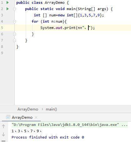Place cursor on line number 9 gutter

2,53
